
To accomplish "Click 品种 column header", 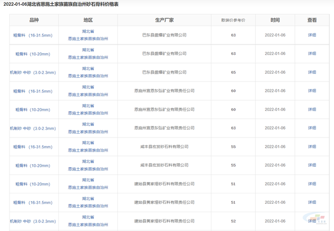I will pos(34,20).
